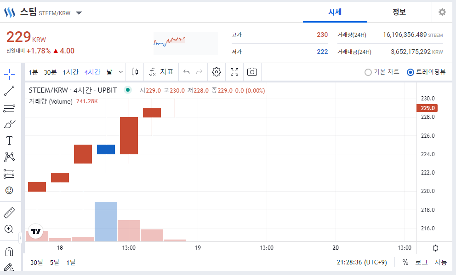
Task: Click the mini sparkline price chart
Action: point(186,43)
